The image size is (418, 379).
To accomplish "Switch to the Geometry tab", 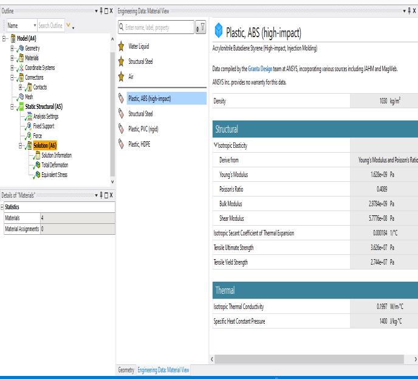I will point(126,370).
